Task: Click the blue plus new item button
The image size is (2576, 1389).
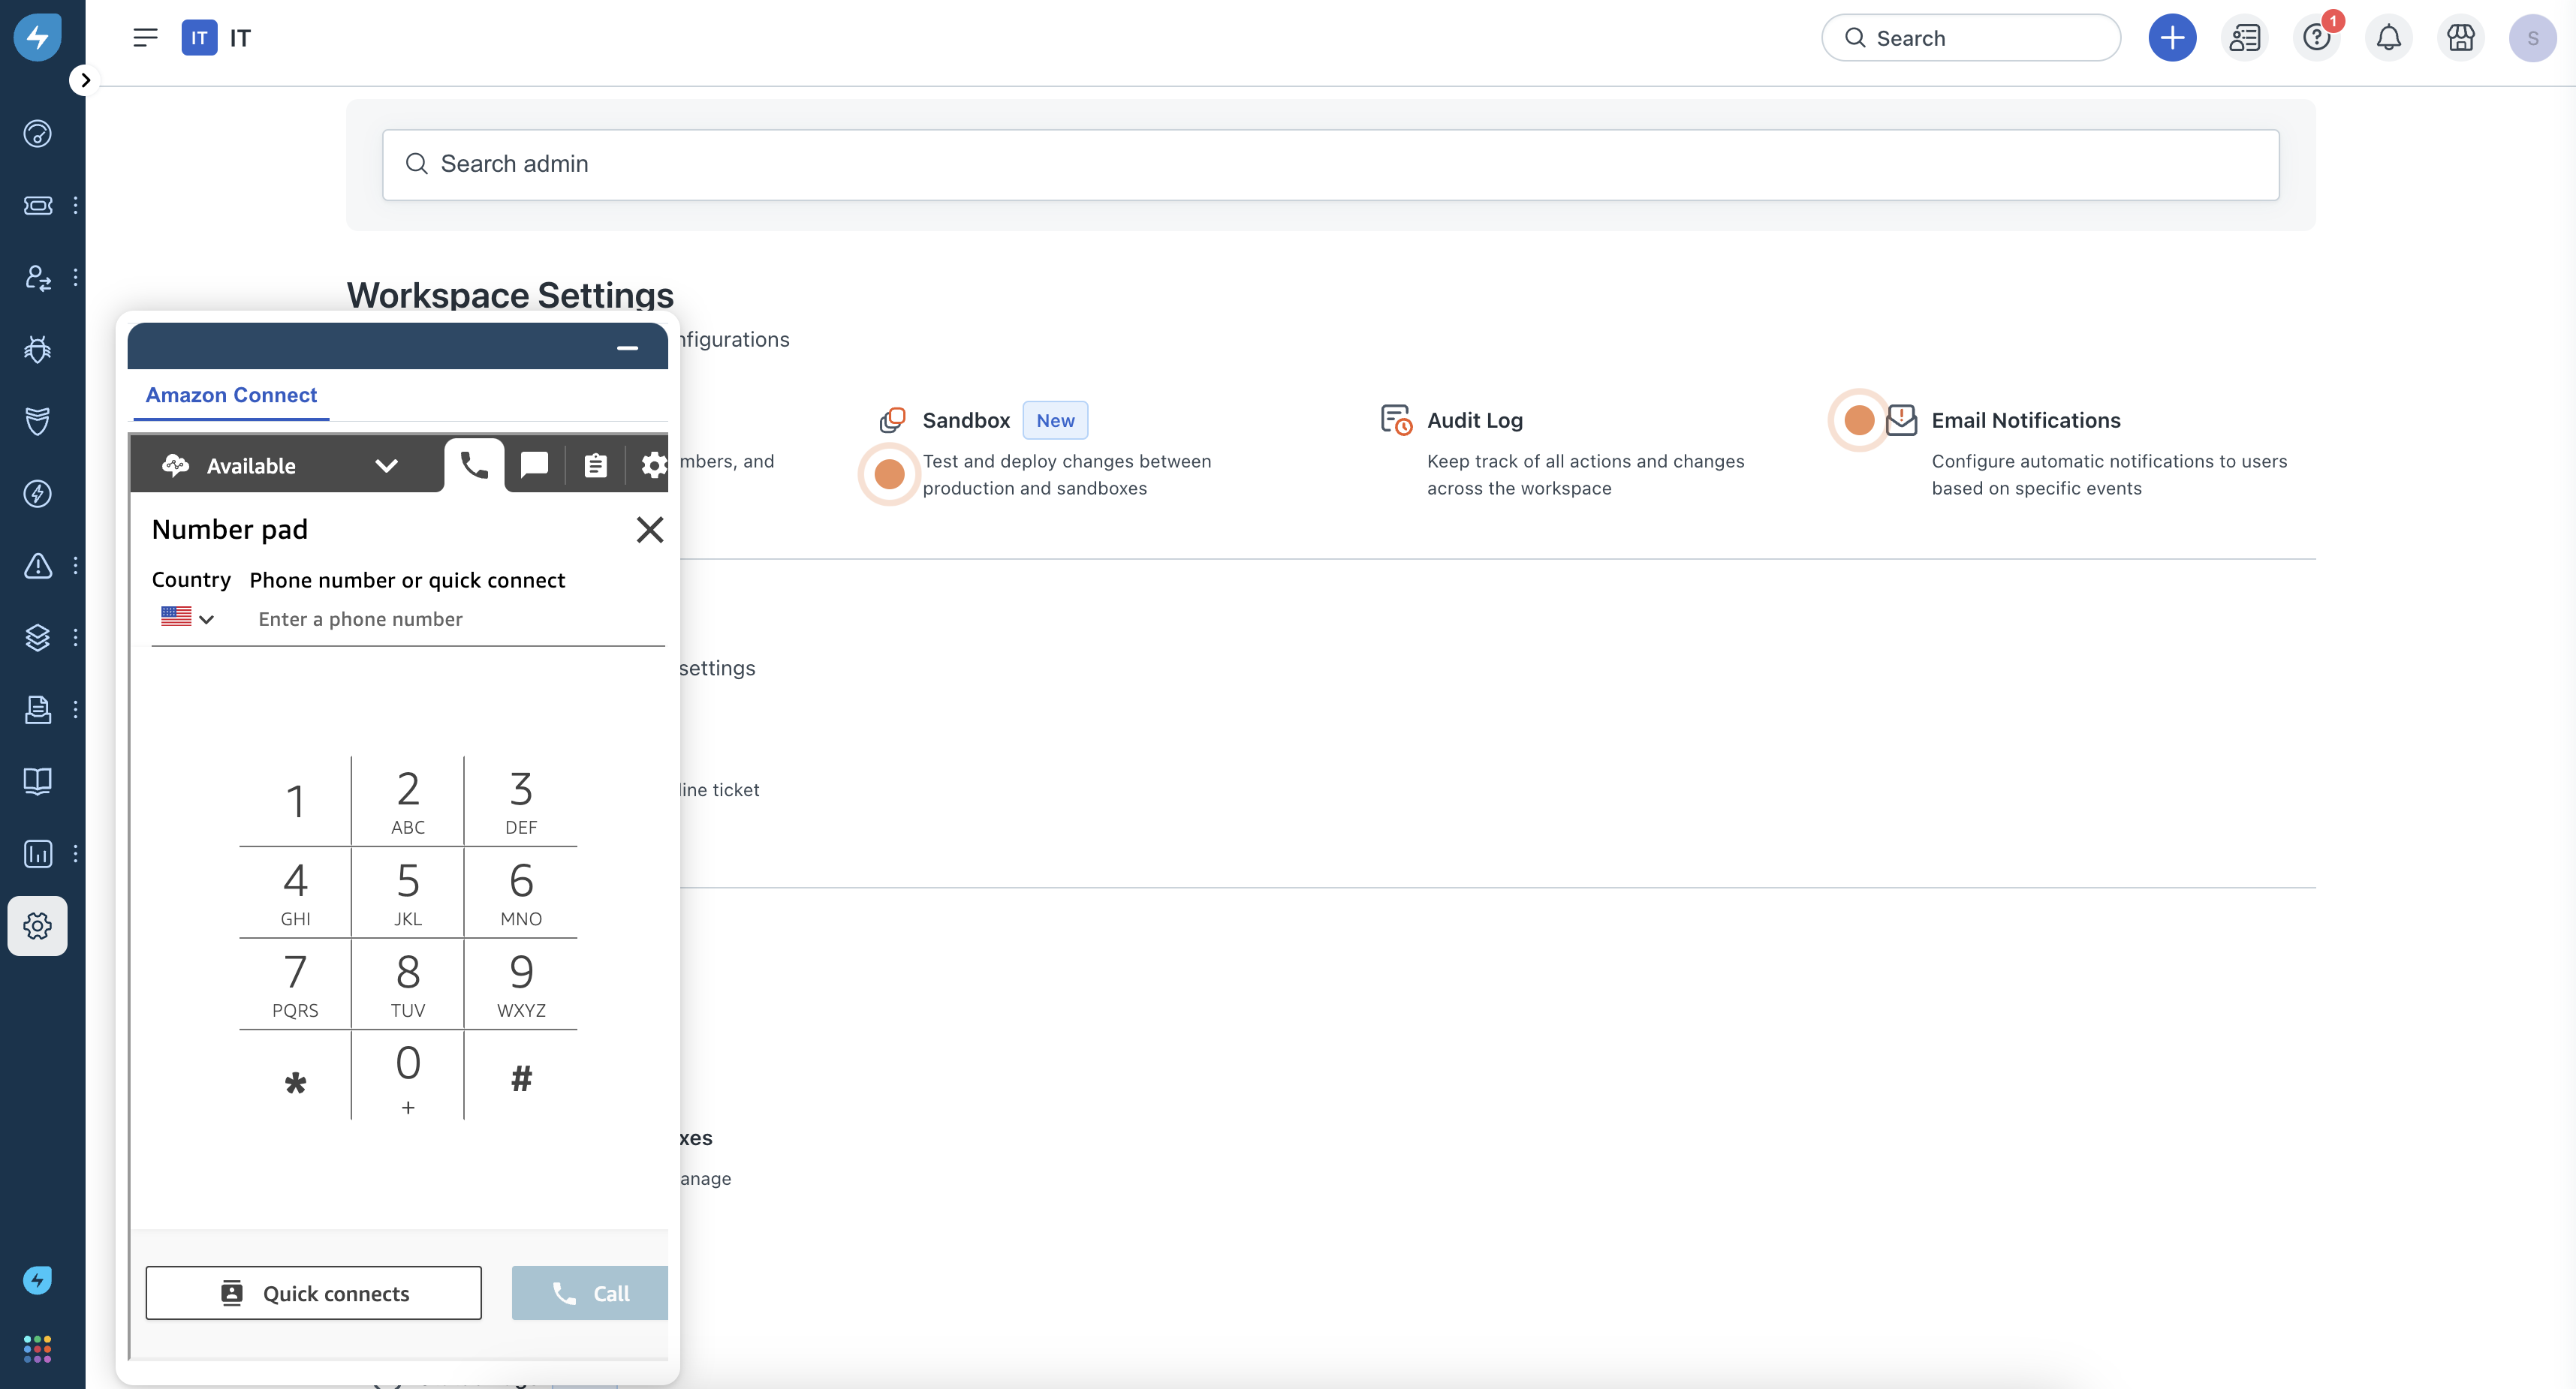Action: pyautogui.click(x=2172, y=38)
